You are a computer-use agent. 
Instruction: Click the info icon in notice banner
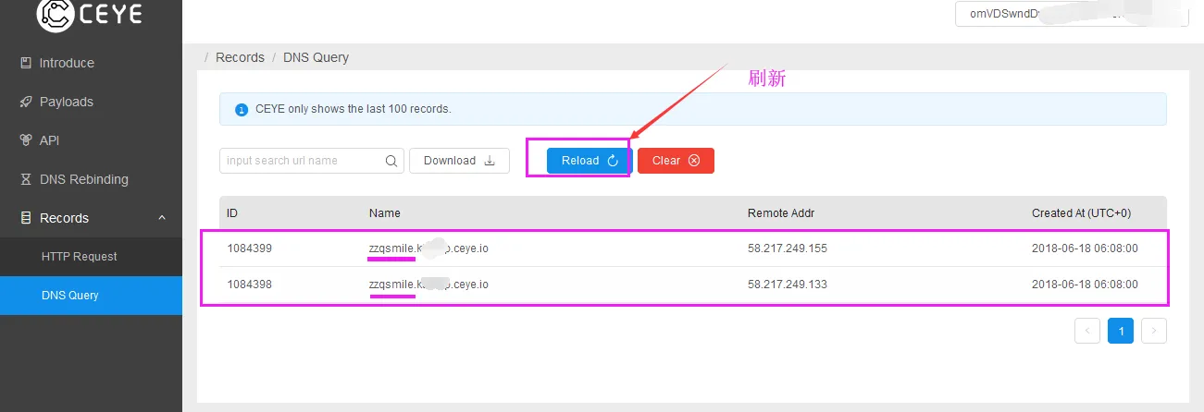242,109
